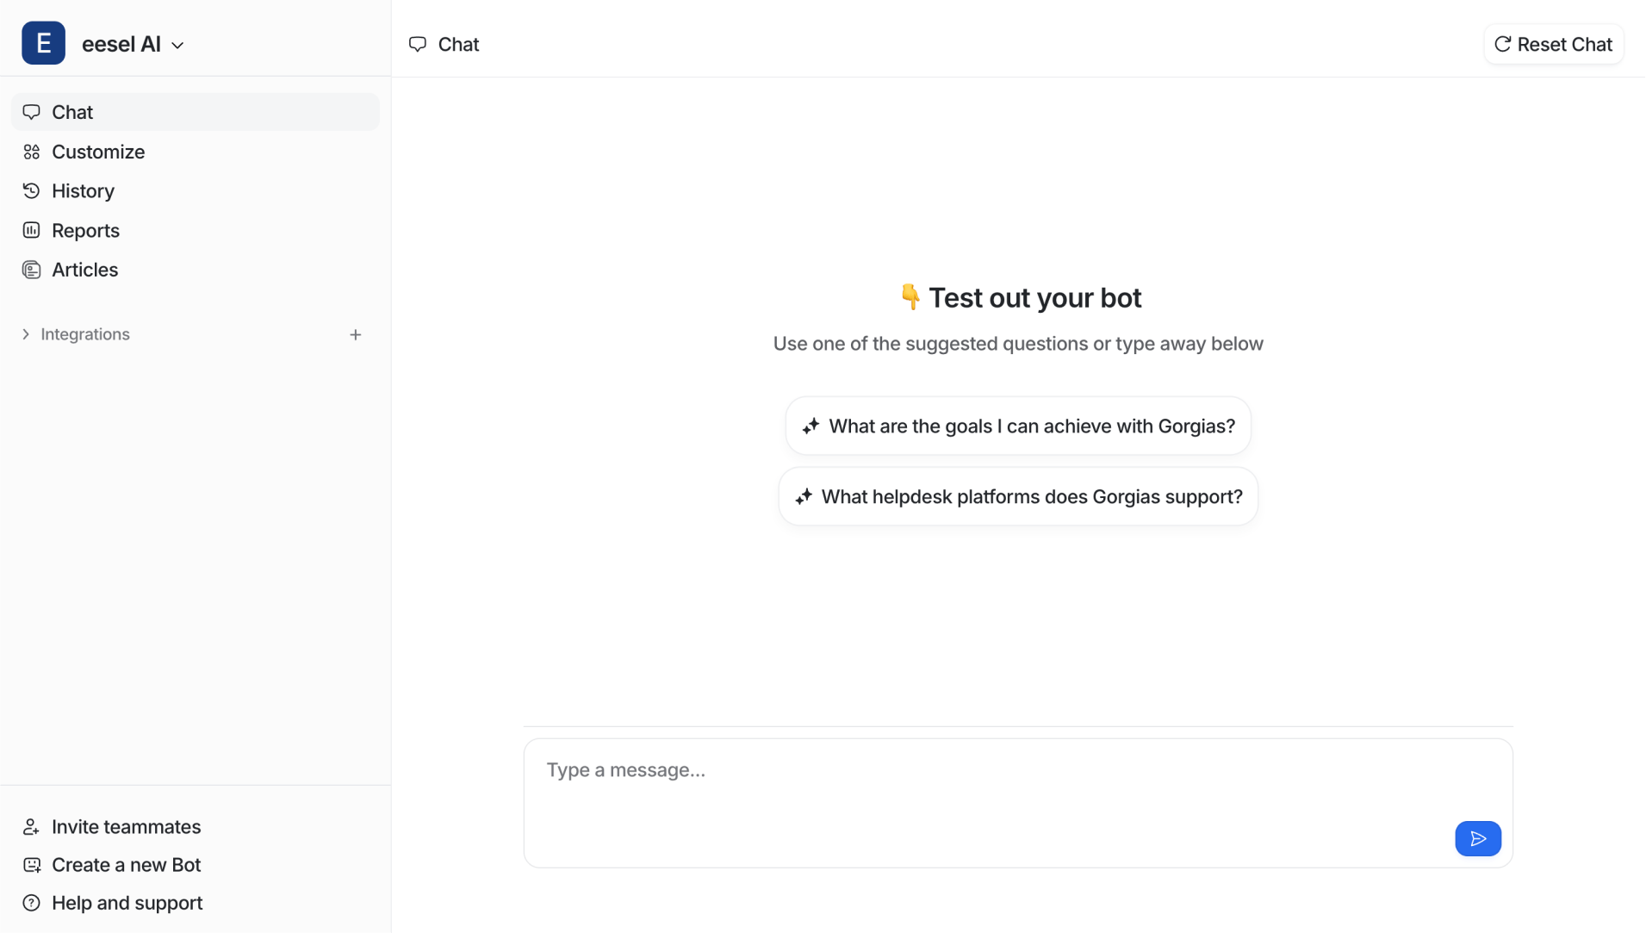Click the Articles icon in sidebar
The width and height of the screenshot is (1646, 933).
32,270
